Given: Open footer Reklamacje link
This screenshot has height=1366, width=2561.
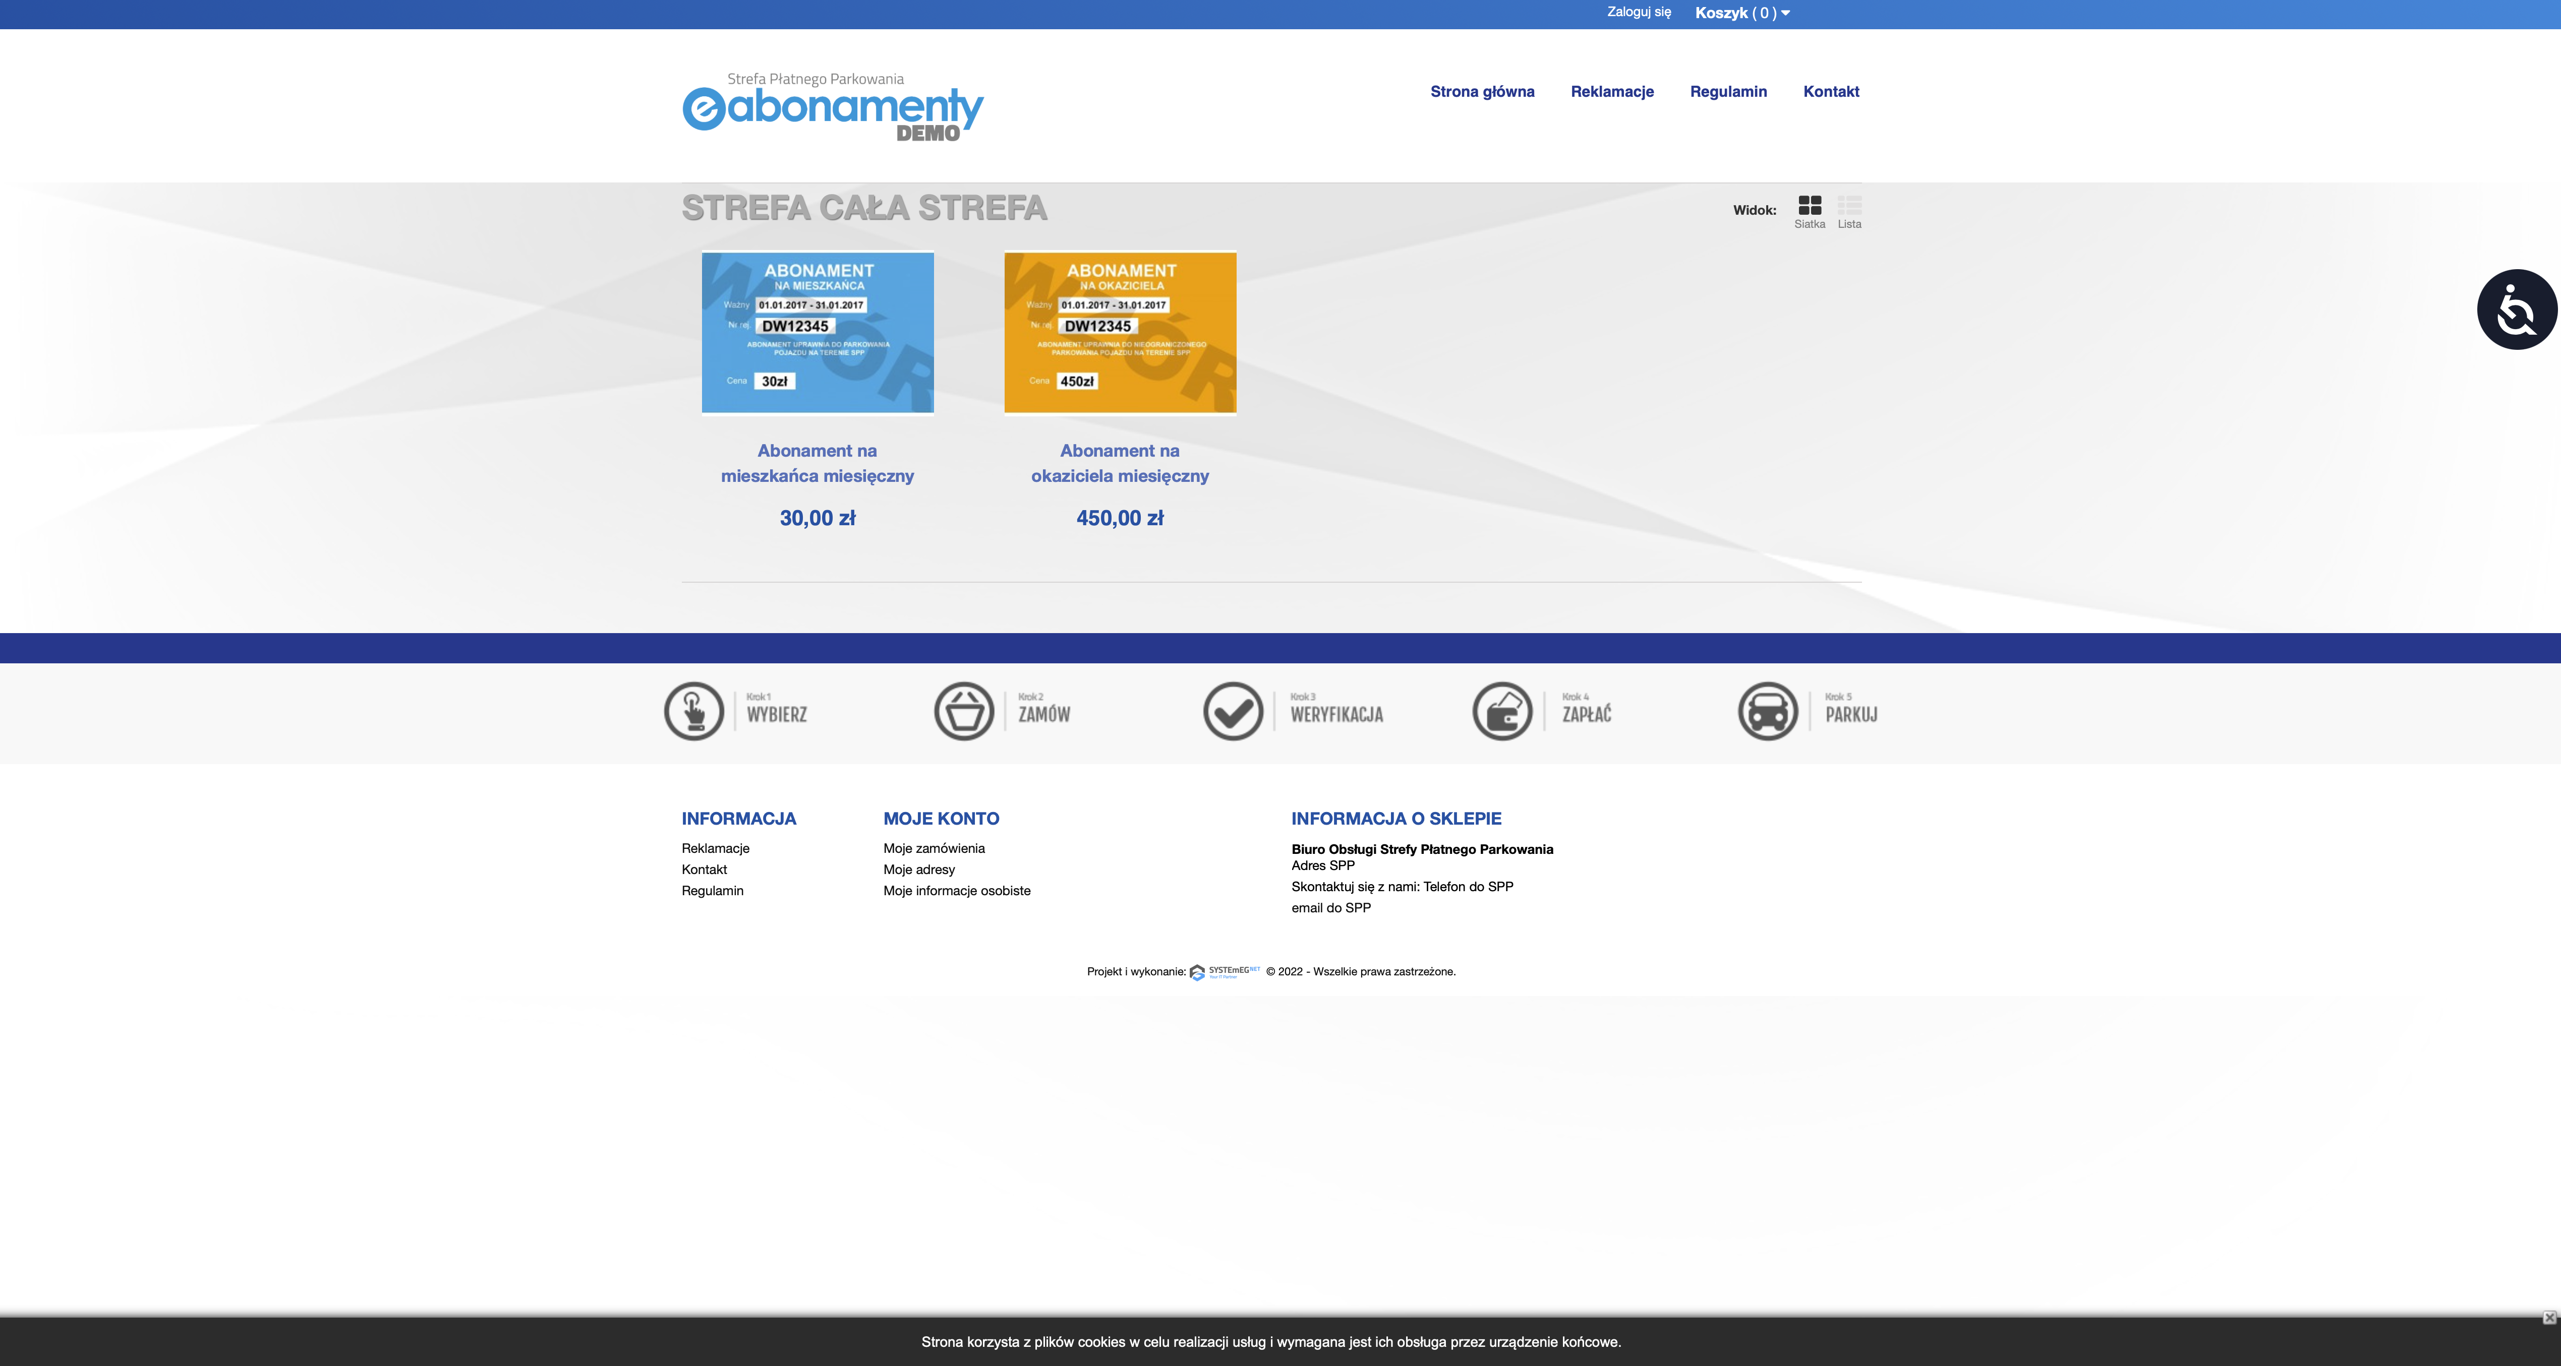Looking at the screenshot, I should click(x=715, y=848).
